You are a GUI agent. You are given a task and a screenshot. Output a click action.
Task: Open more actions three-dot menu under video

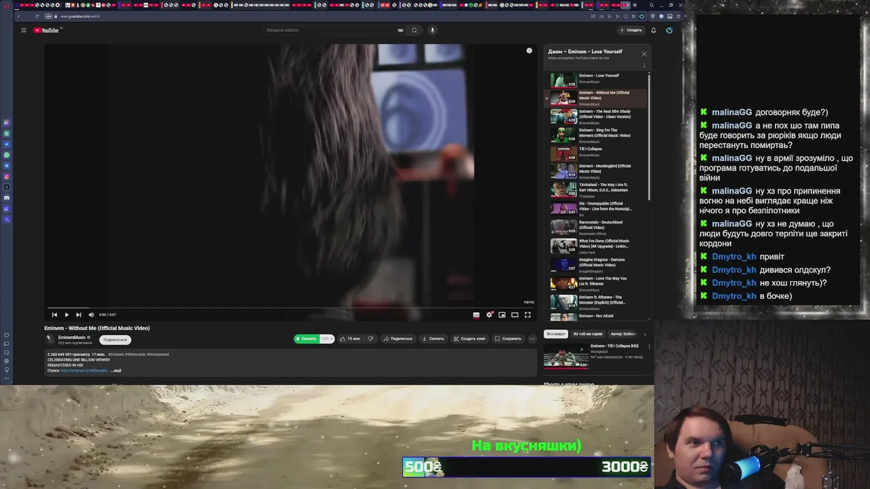pos(532,338)
